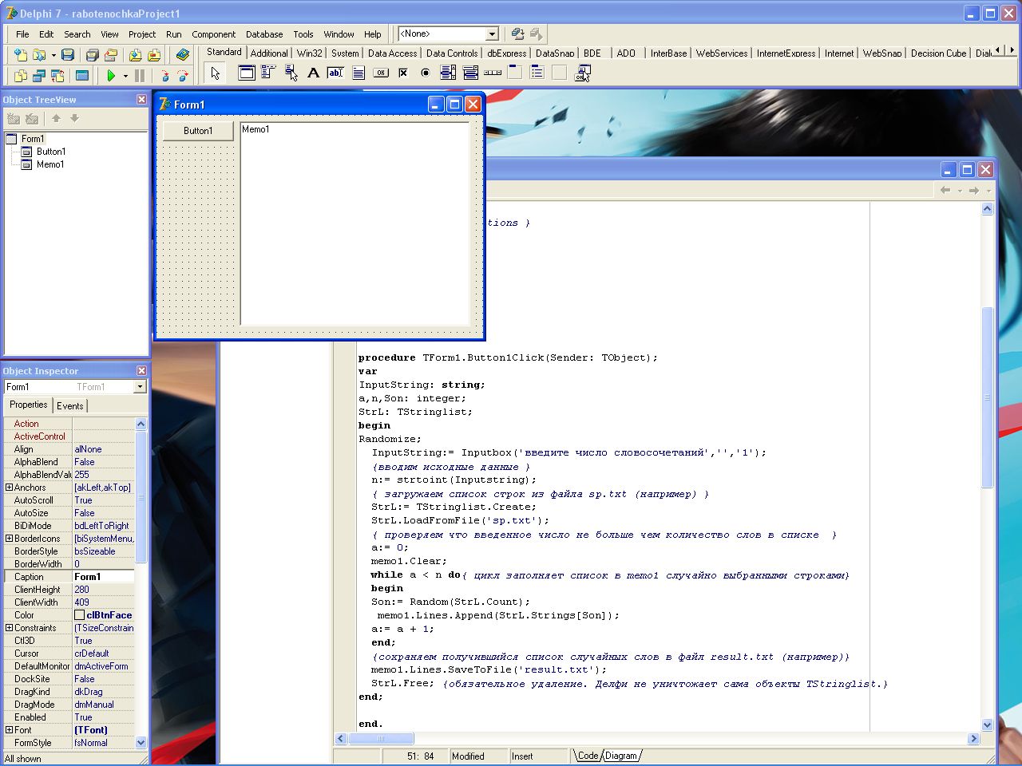Switch to the Additional palette tab
This screenshot has width=1022, height=766.
point(269,53)
